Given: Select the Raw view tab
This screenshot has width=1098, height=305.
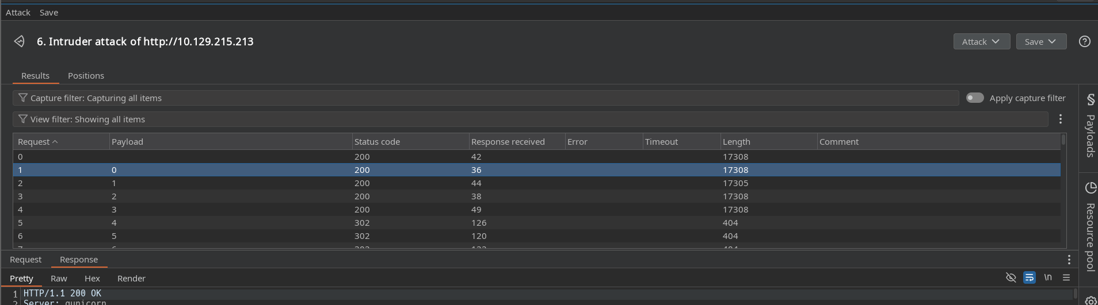Looking at the screenshot, I should coord(59,279).
